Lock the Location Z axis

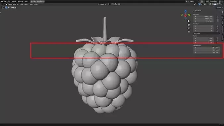point(217,21)
